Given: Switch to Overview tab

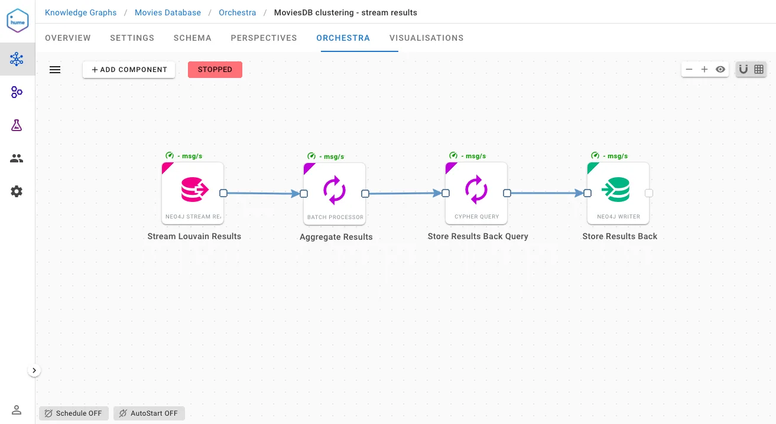Looking at the screenshot, I should 68,38.
